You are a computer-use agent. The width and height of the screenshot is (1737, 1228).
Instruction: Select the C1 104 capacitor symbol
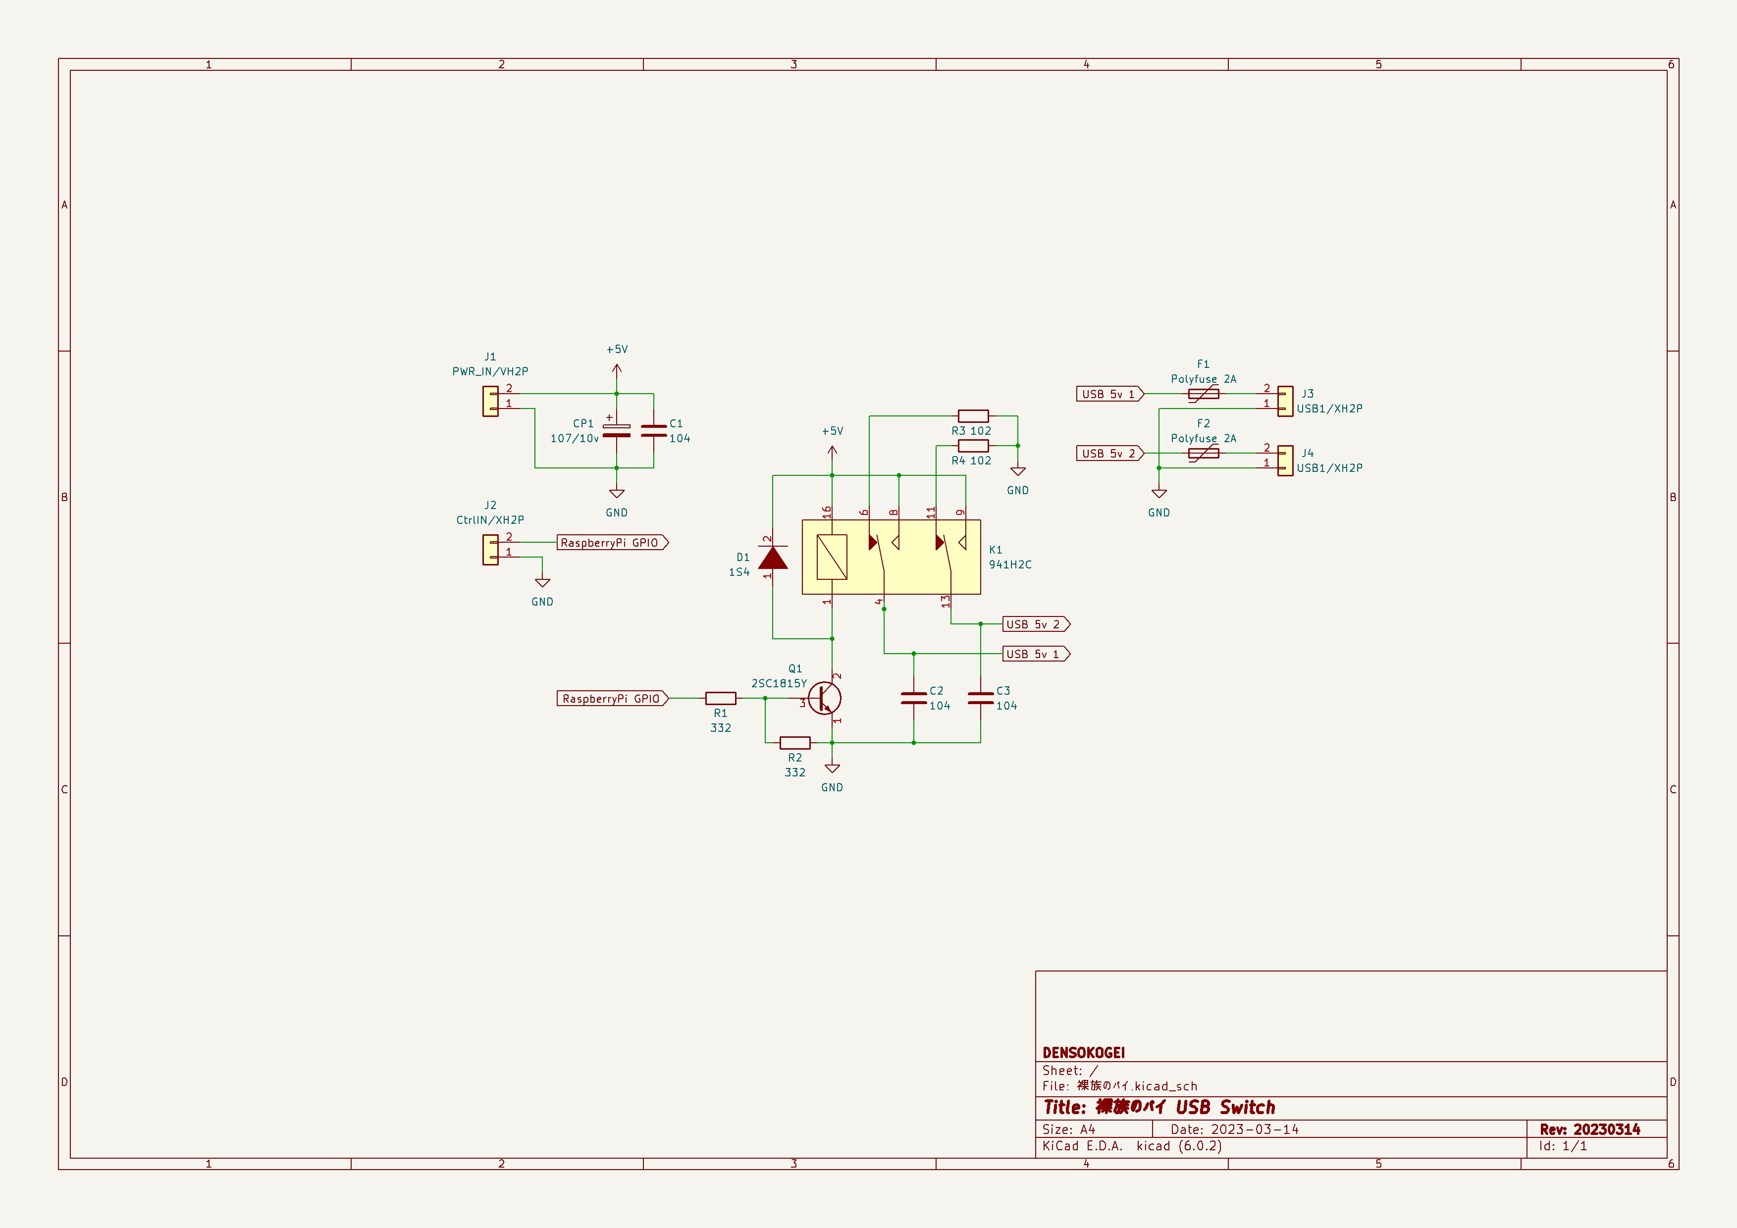point(654,431)
